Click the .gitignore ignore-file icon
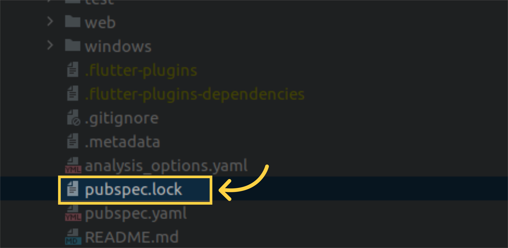 73,118
